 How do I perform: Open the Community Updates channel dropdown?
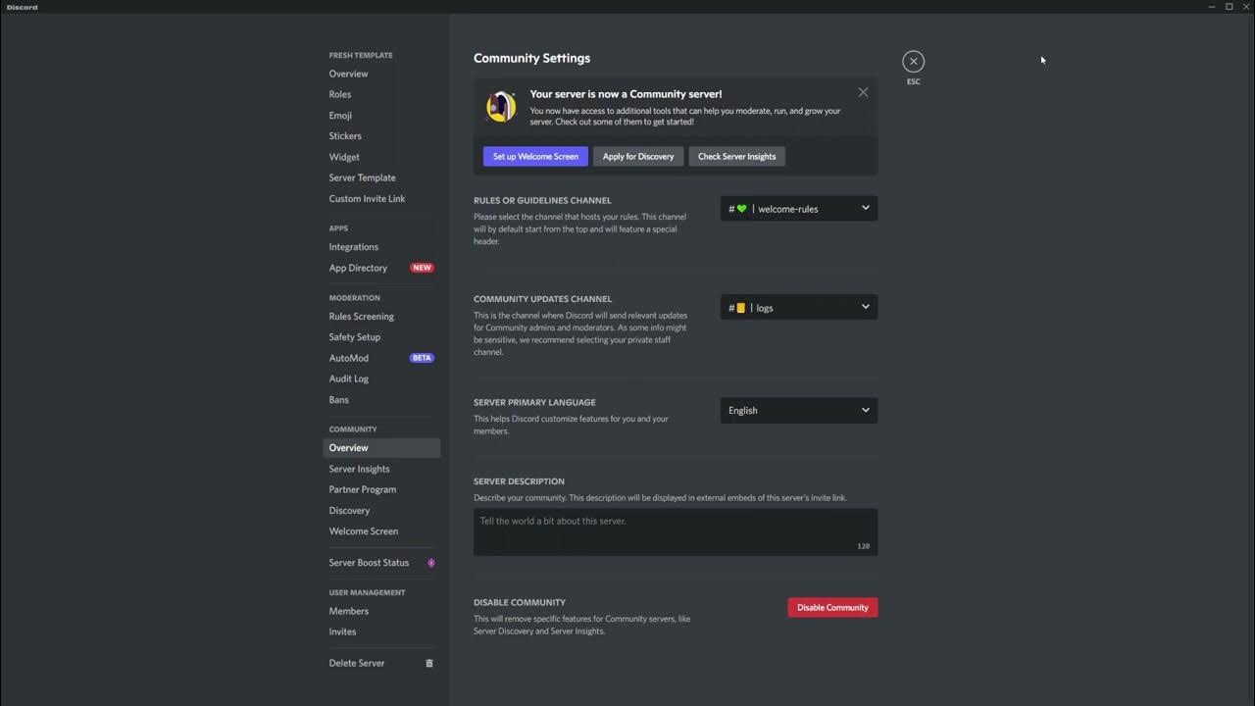tap(799, 307)
